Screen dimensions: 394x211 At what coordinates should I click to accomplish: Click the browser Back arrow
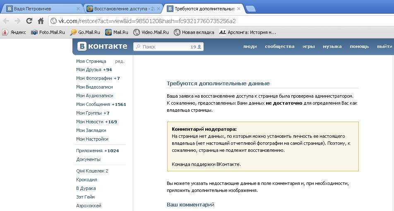(6, 21)
